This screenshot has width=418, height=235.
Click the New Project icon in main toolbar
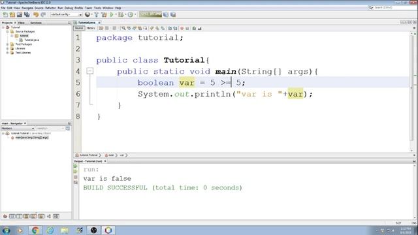12,14
